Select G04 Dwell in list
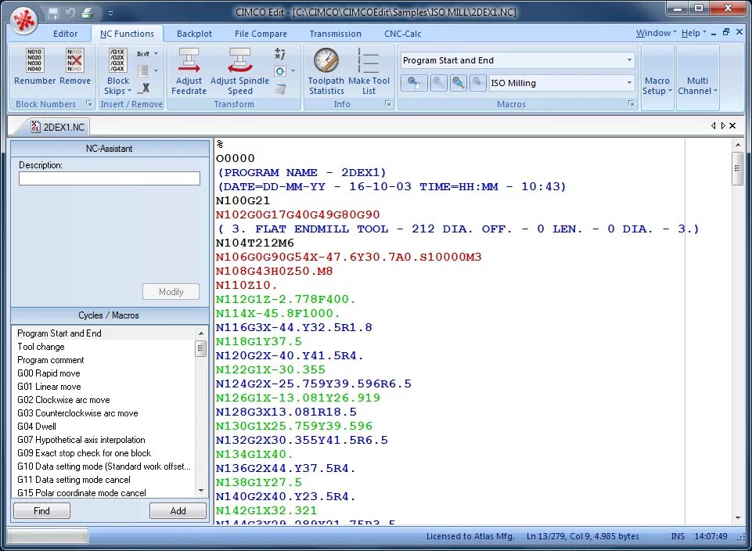The height and width of the screenshot is (551, 752). [103, 427]
